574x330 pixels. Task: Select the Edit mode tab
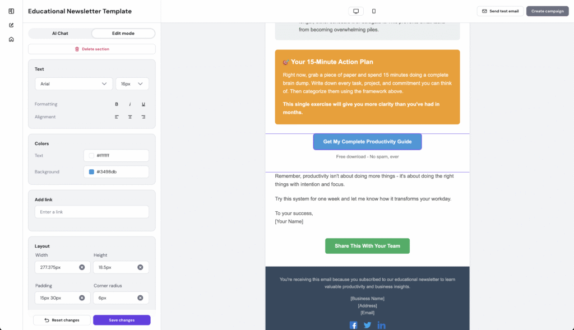point(123,33)
